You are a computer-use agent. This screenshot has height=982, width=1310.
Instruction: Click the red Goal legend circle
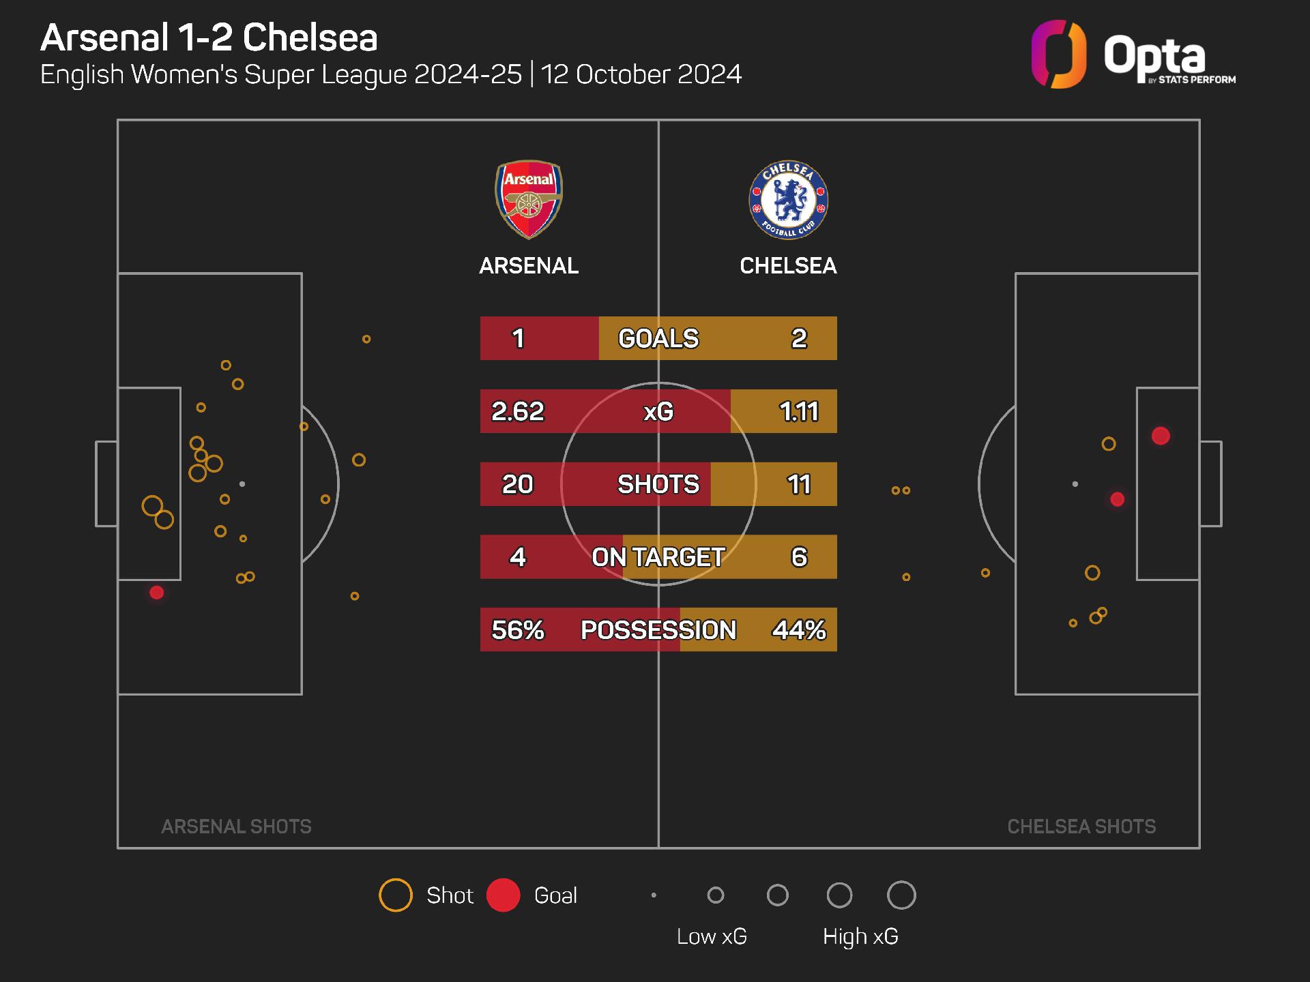[504, 895]
